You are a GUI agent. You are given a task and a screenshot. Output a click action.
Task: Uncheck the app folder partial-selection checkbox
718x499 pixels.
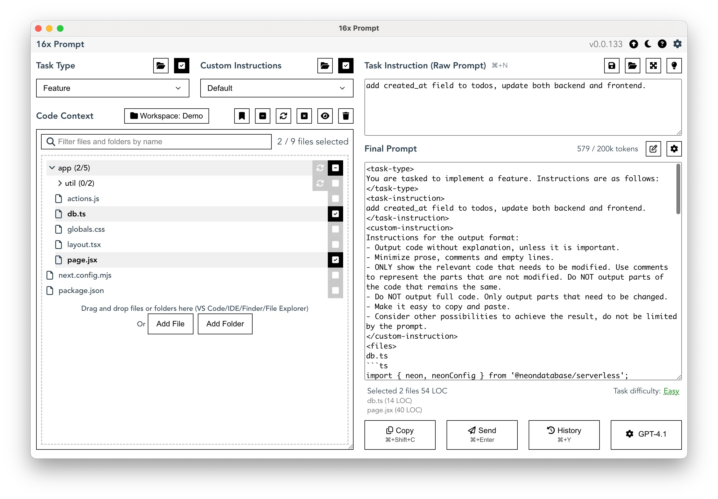click(335, 168)
